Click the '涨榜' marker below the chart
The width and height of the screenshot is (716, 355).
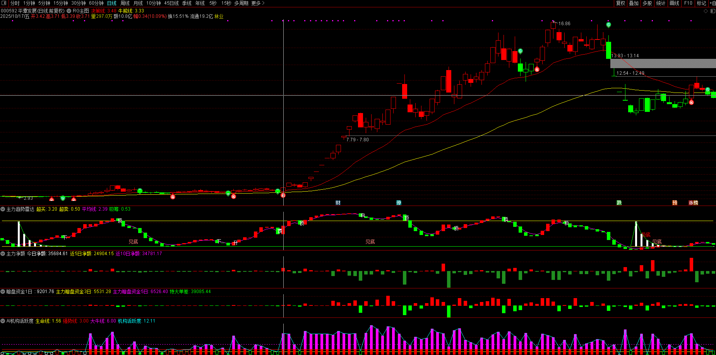click(x=693, y=203)
